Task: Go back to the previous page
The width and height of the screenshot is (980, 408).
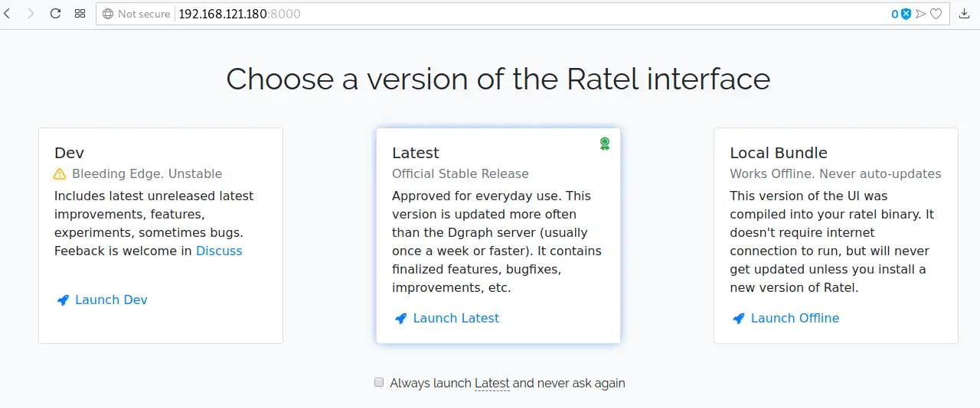Action: point(8,14)
